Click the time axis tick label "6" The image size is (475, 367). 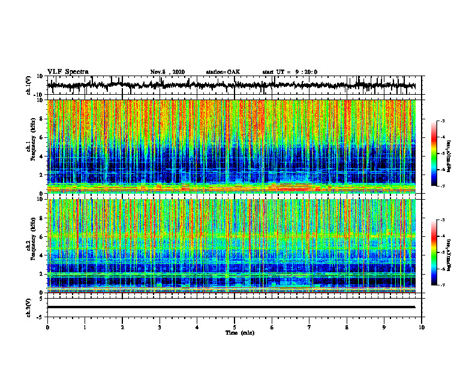click(272, 327)
